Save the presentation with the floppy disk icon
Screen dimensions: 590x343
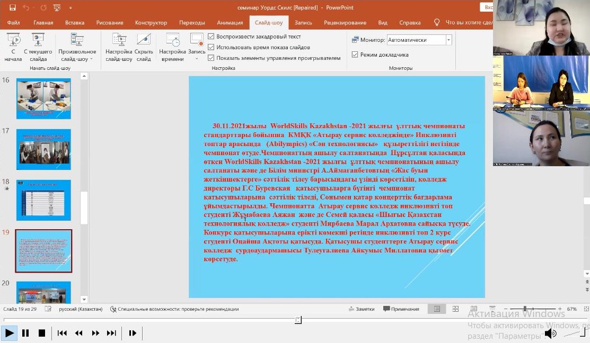click(x=12, y=7)
